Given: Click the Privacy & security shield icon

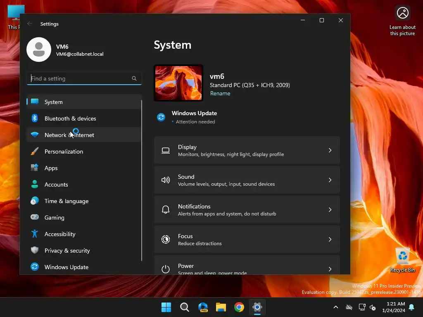Looking at the screenshot, I should 35,250.
